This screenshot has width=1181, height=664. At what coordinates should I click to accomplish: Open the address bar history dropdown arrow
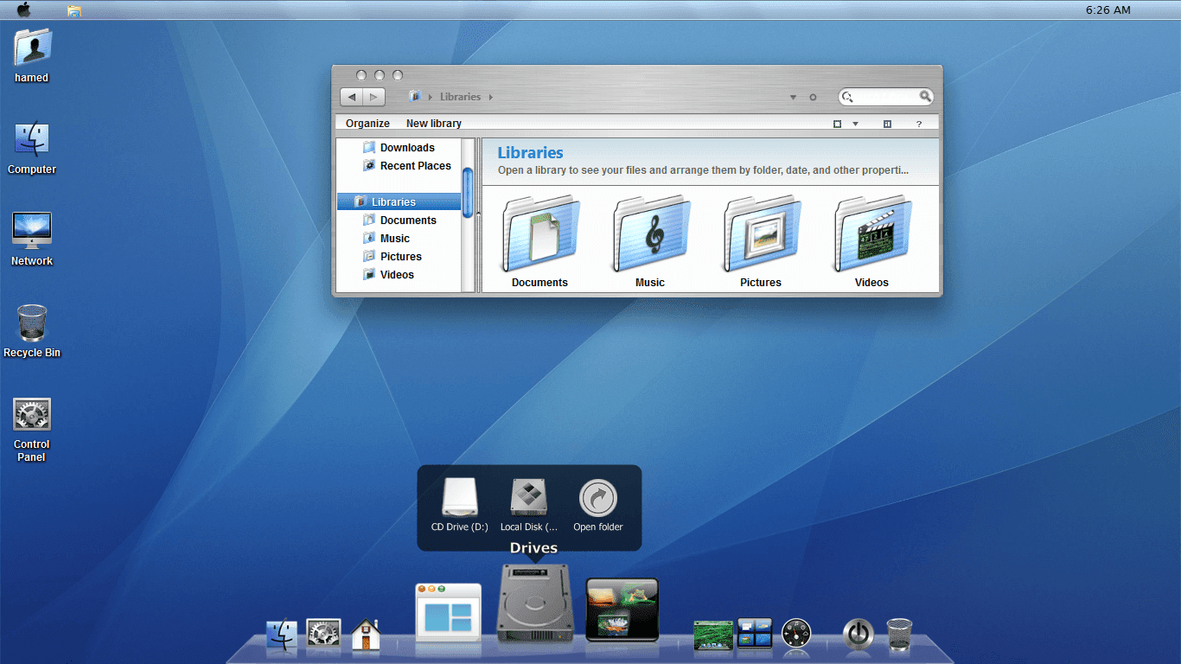(793, 98)
